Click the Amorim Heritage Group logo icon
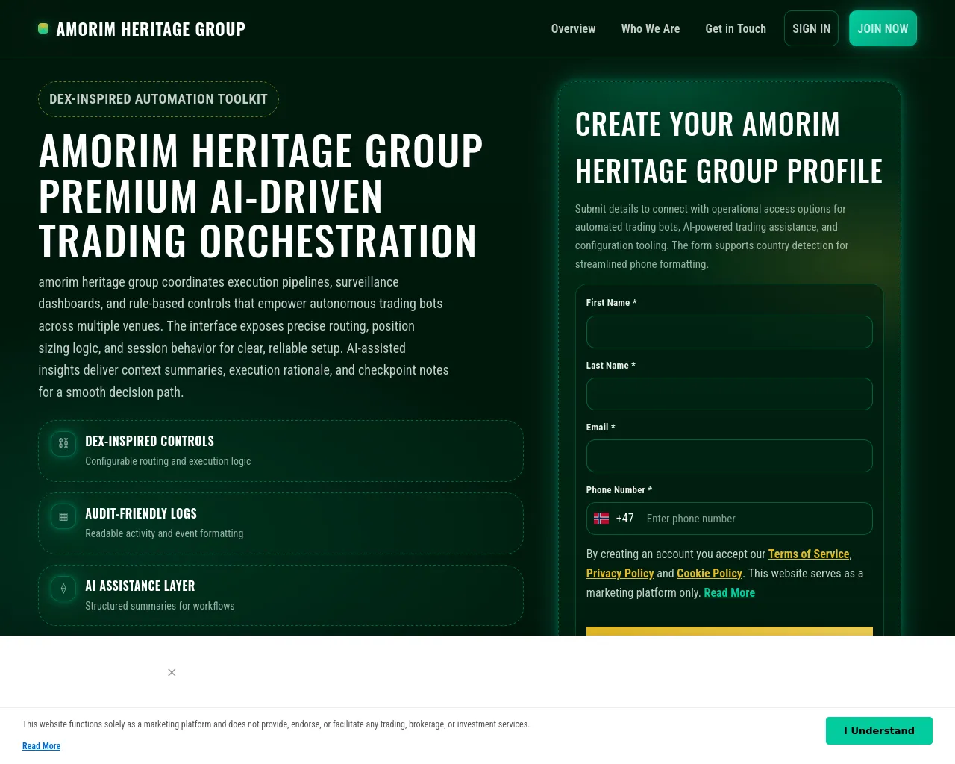Viewport: 955px width, 764px height. [x=43, y=28]
